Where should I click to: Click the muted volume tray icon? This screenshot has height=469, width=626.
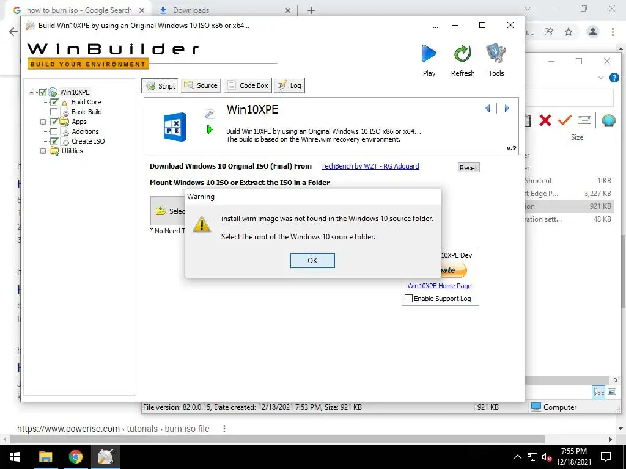point(547,457)
